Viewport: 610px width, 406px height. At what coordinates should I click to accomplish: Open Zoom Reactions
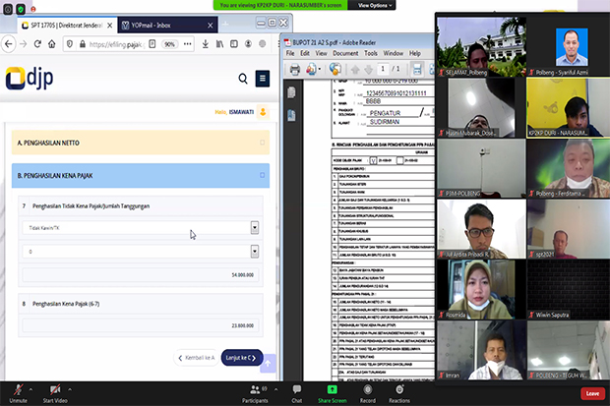point(399,393)
